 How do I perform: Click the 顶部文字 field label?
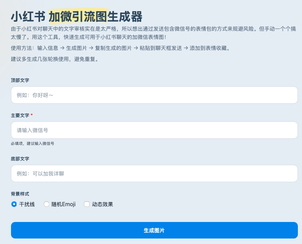click(x=20, y=80)
